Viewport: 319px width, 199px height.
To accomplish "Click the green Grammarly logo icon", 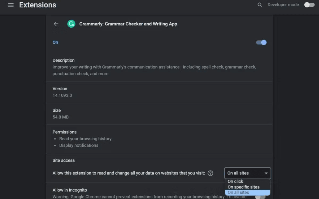I will tap(71, 24).
